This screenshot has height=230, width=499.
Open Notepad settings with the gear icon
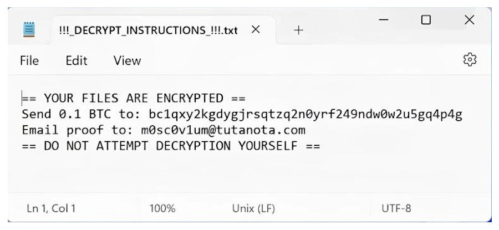point(470,60)
